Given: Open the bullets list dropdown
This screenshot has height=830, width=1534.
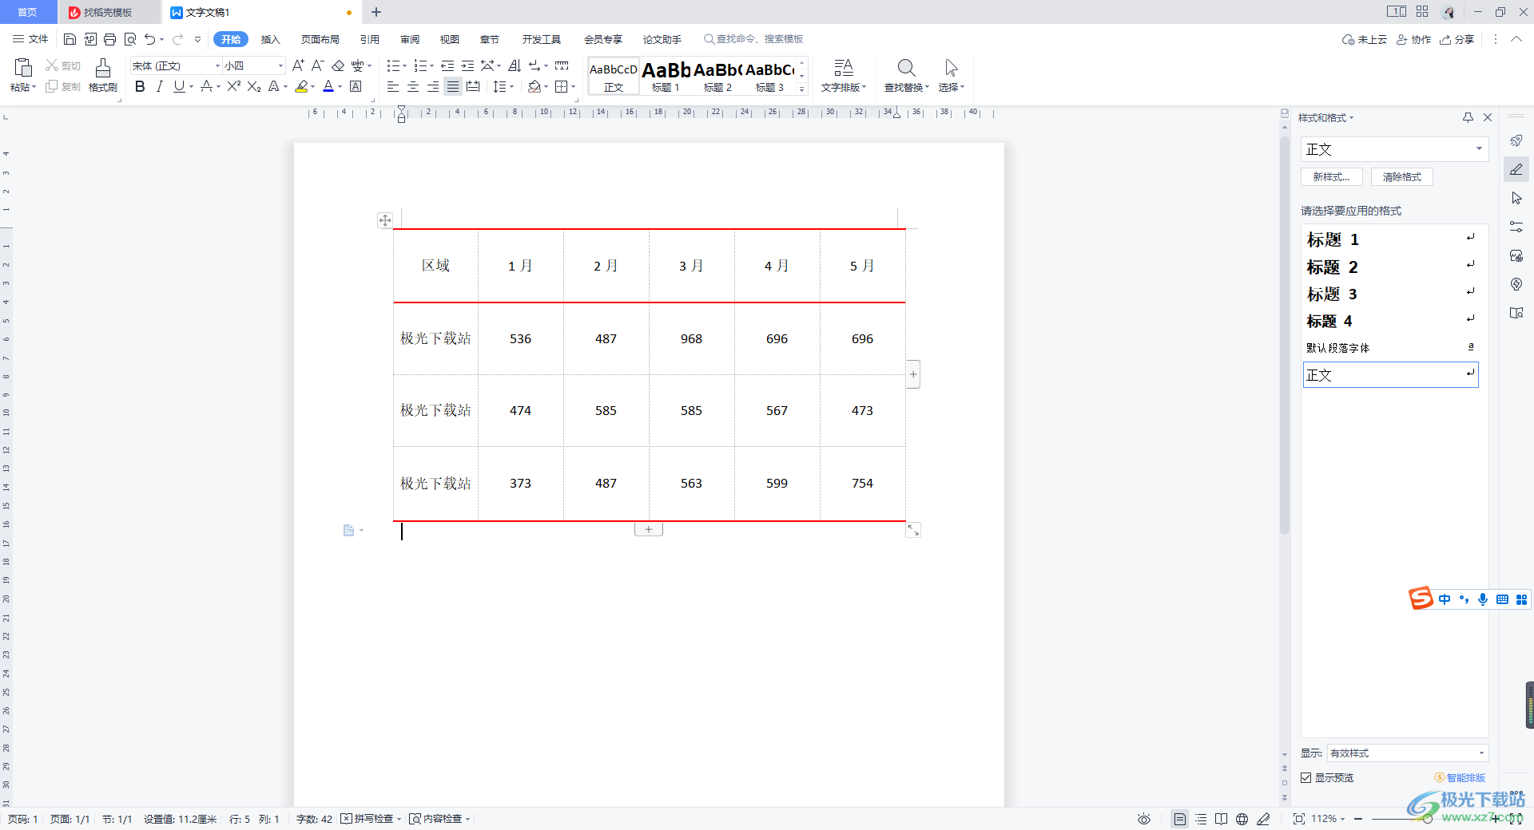Looking at the screenshot, I should pos(404,65).
